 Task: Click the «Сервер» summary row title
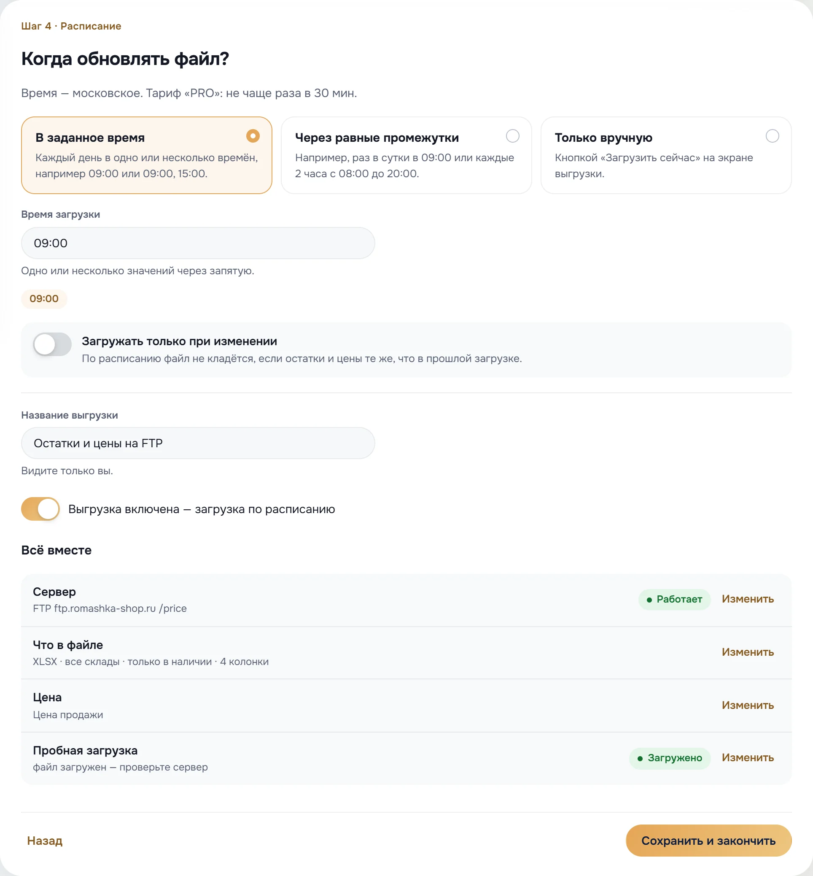(54, 592)
